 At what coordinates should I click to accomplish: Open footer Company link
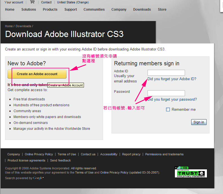pyautogui.click(x=14, y=154)
